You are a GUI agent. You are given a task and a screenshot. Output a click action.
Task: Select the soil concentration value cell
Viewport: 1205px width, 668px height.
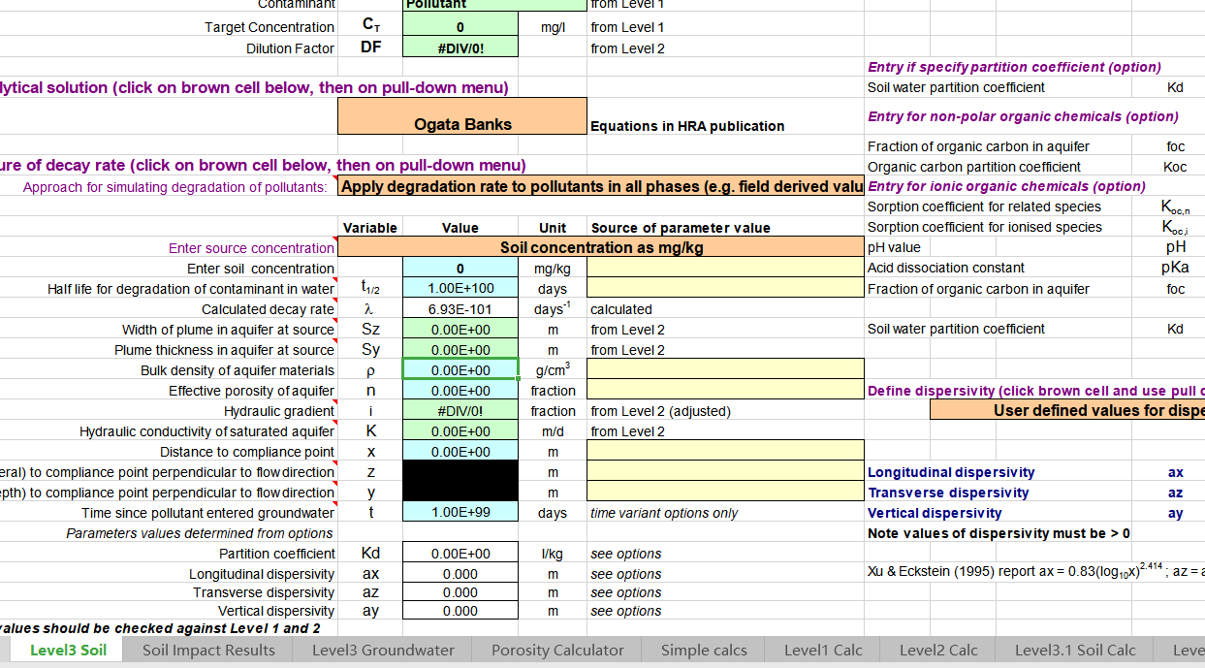coord(460,269)
